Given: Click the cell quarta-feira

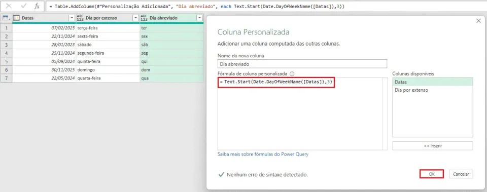Looking at the screenshot, I should pos(108,79).
